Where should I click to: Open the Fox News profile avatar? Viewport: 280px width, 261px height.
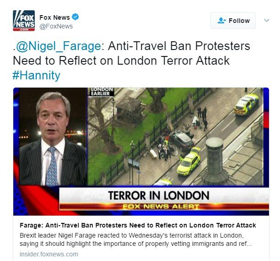[x=24, y=21]
